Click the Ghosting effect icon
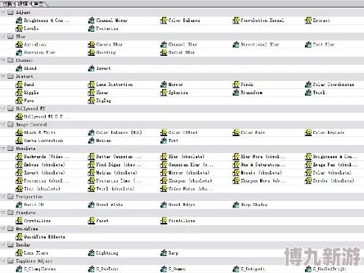This screenshot has width=364, height=273. (x=91, y=52)
